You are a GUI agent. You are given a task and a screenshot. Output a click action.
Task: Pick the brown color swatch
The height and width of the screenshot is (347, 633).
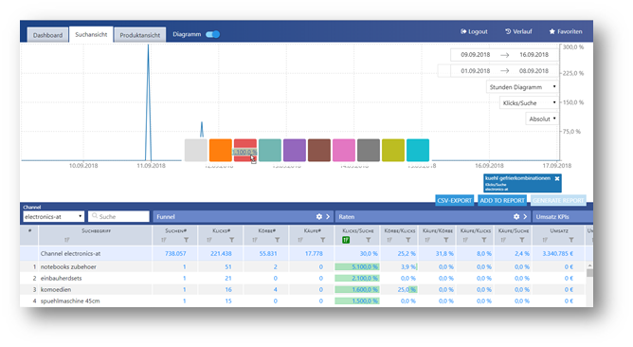click(x=319, y=151)
